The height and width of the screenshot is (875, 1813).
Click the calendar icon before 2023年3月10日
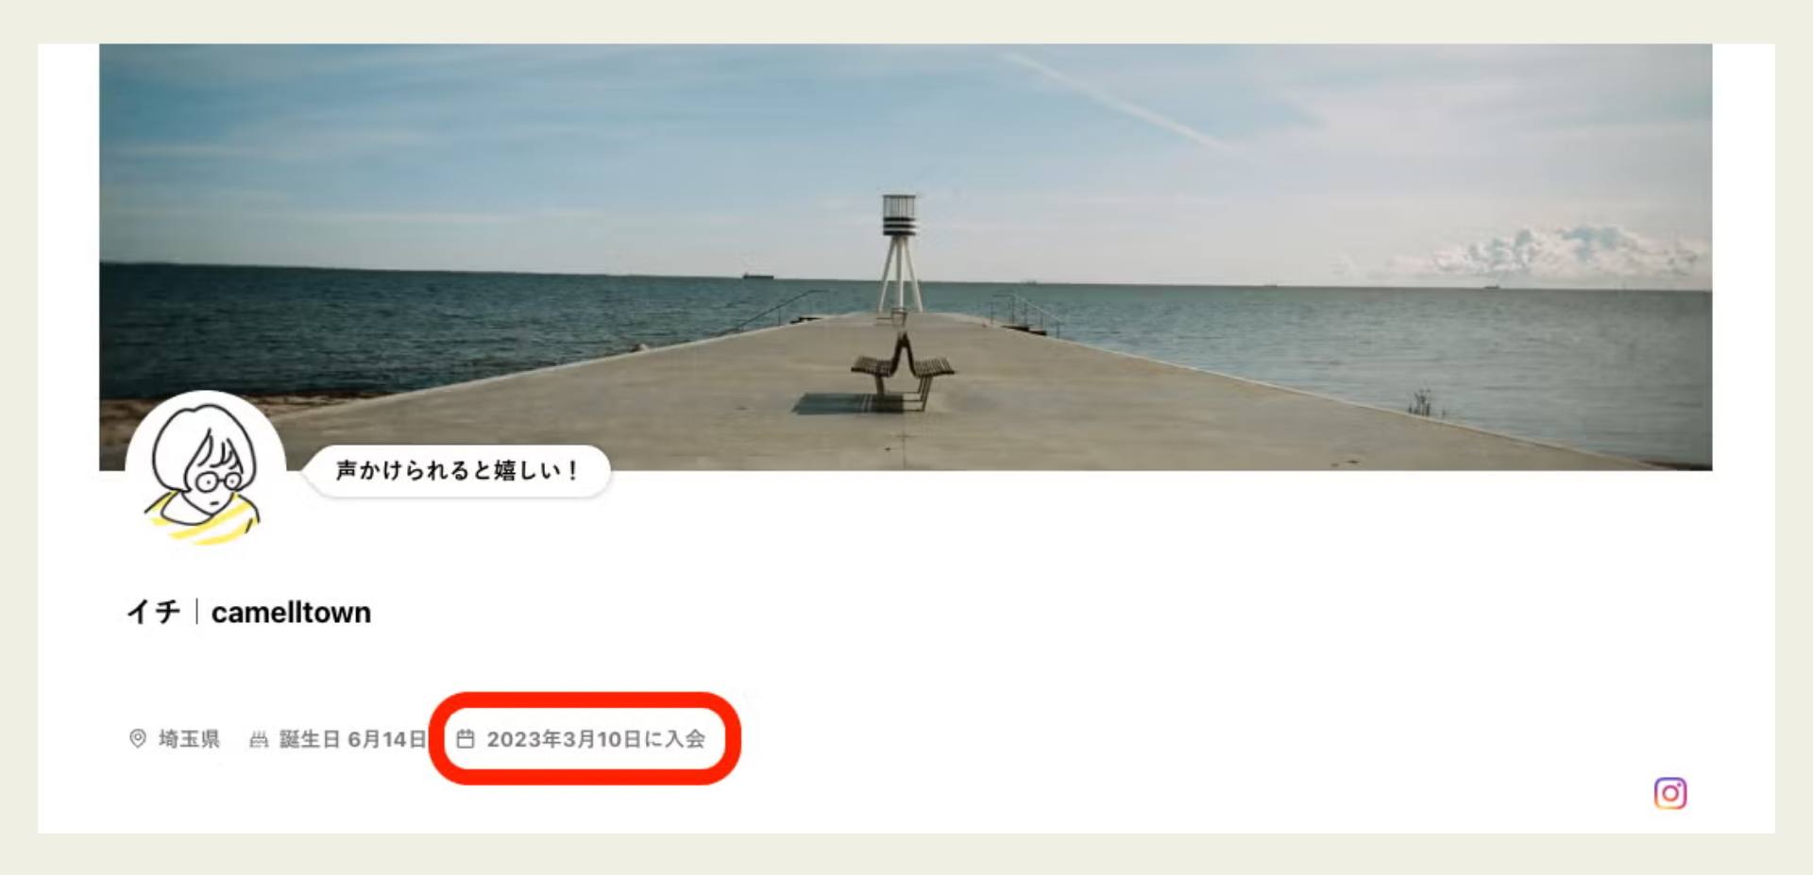pos(466,738)
